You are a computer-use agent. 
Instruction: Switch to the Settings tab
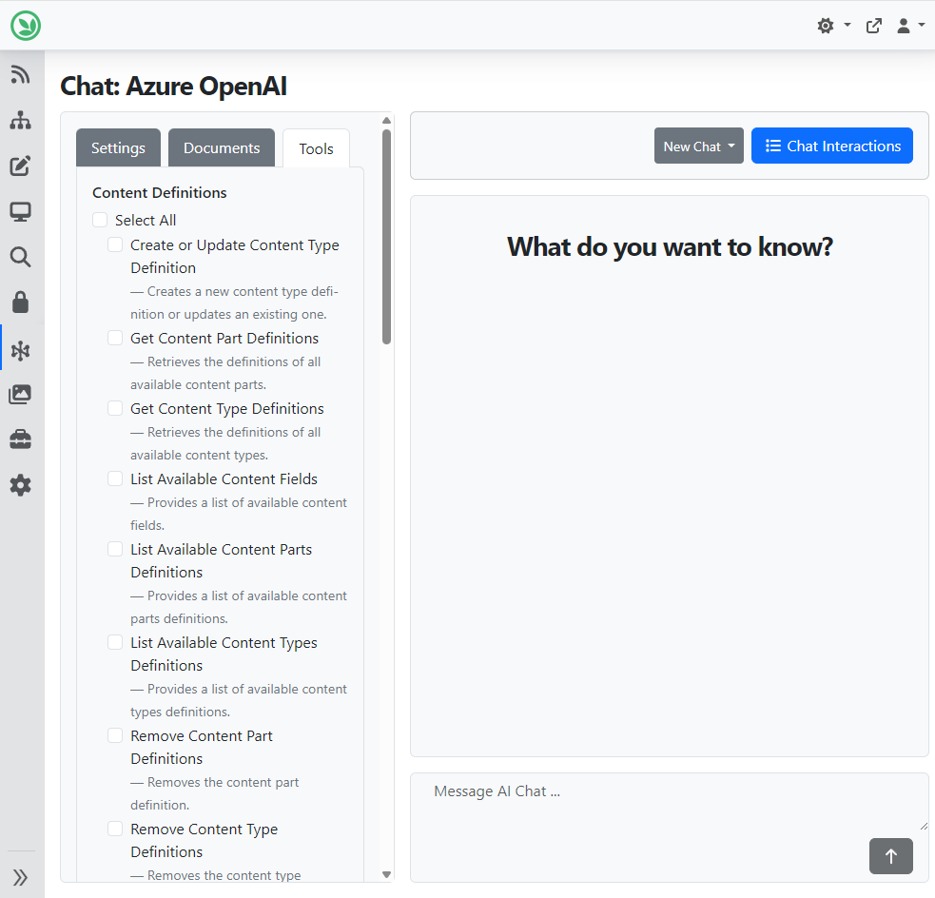pyautogui.click(x=118, y=147)
